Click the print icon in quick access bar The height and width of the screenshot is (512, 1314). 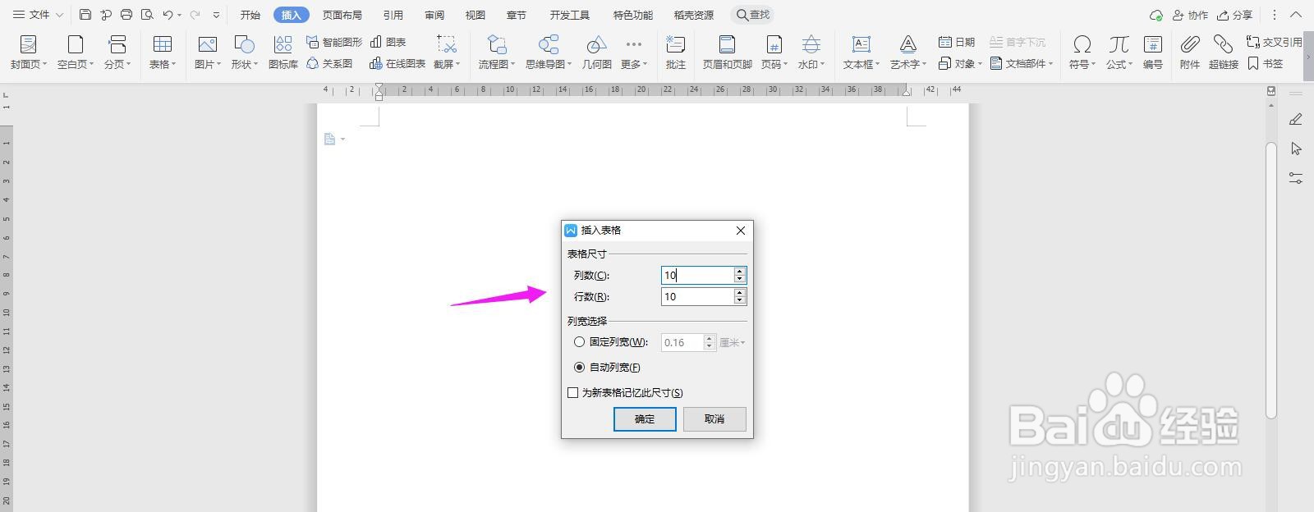[x=126, y=15]
